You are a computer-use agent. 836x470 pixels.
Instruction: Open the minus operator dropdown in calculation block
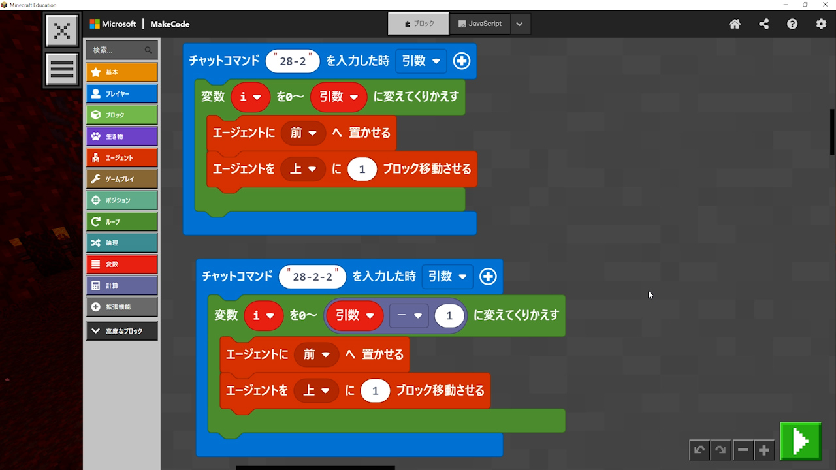(410, 315)
